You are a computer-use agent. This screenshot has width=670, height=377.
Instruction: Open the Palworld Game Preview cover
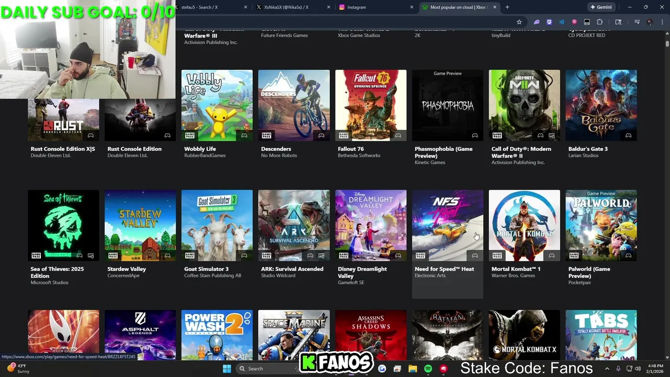tap(601, 225)
